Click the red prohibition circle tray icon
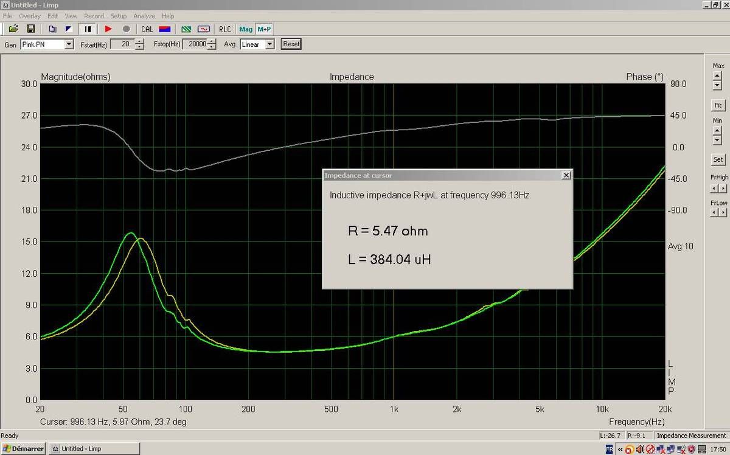730x455 pixels. click(x=650, y=449)
